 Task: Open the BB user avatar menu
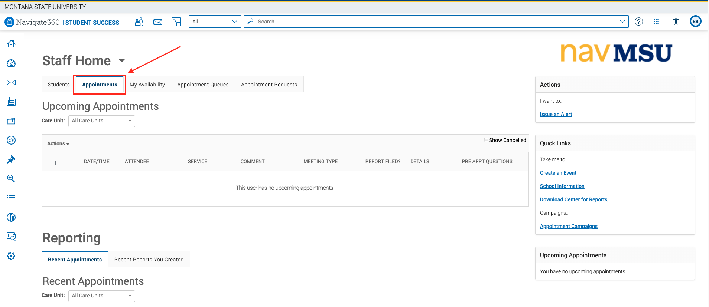tap(696, 22)
